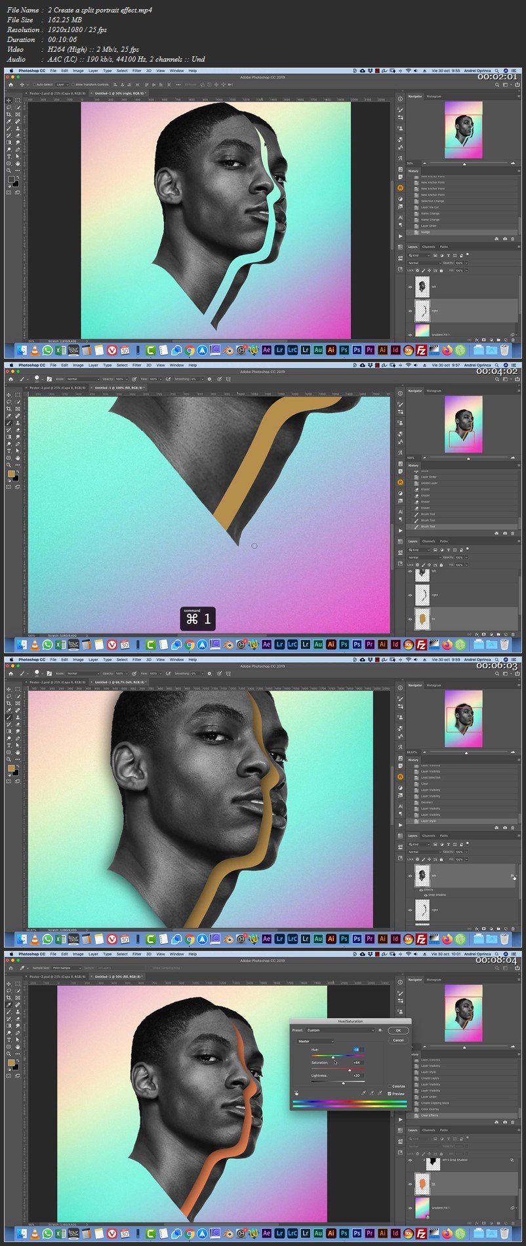Open Sample Size dropdown in 00:08:04 options bar
This screenshot has width=526, height=1246.
point(66,968)
